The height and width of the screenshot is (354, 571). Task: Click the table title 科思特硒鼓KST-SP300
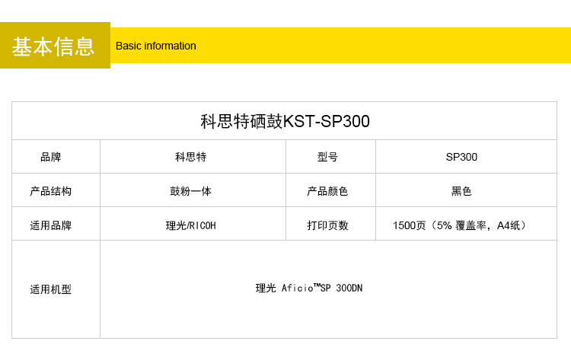[285, 121]
